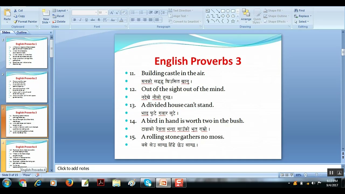Click the Find binoculars icon

click(296, 11)
